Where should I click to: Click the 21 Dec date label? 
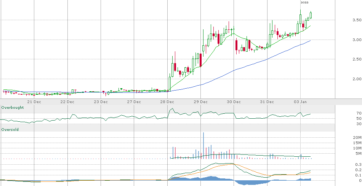tap(34, 102)
